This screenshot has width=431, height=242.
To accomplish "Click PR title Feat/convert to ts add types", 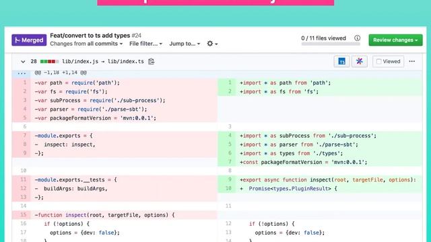I will point(90,36).
